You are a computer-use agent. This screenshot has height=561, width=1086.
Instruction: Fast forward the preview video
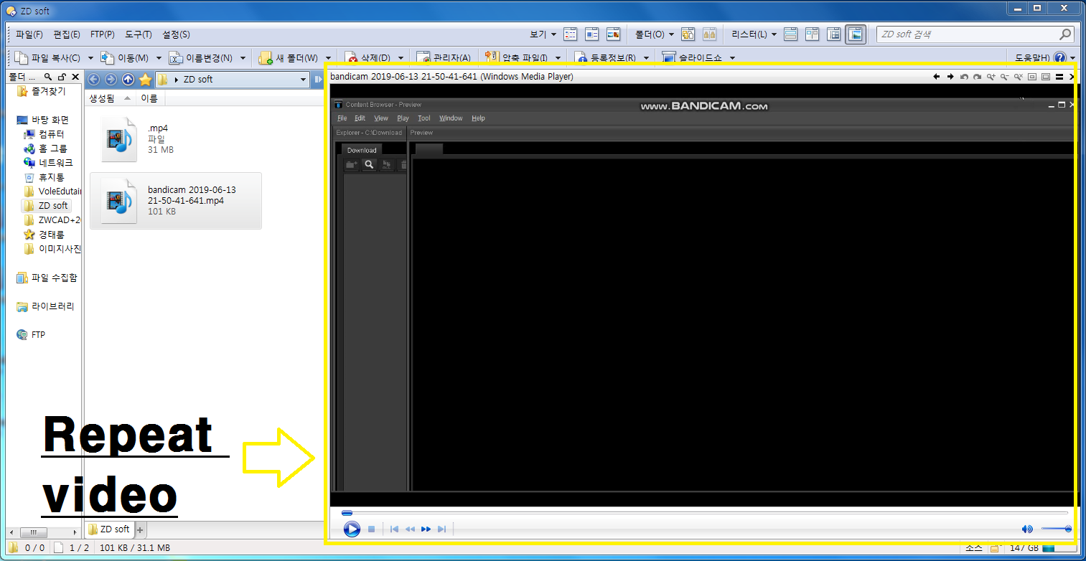click(x=426, y=529)
